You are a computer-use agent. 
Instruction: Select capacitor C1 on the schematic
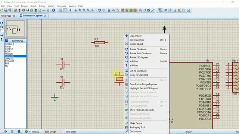[63, 64]
